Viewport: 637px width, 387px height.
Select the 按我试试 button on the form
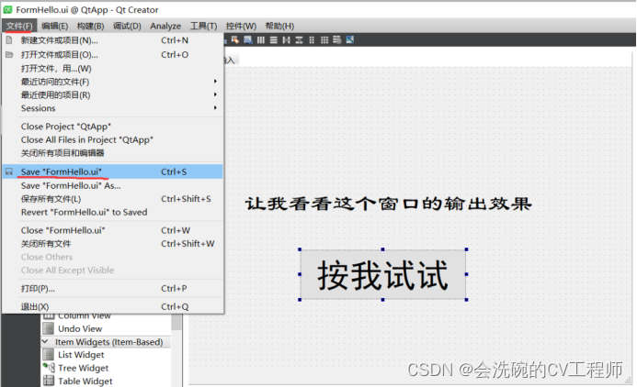[382, 275]
